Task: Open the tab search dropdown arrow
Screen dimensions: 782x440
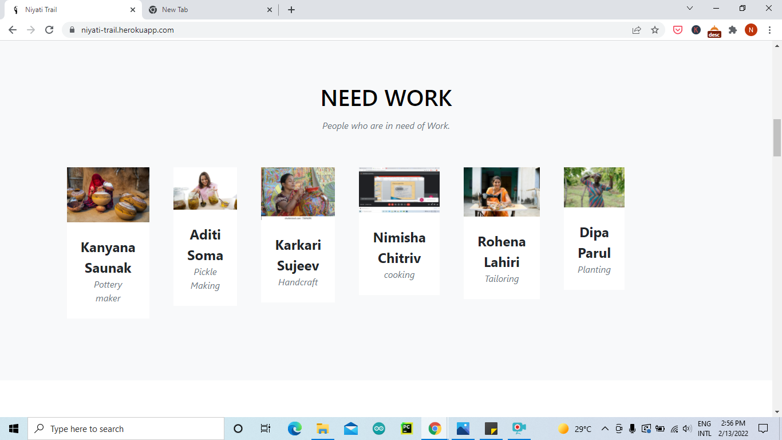Action: 689,8
